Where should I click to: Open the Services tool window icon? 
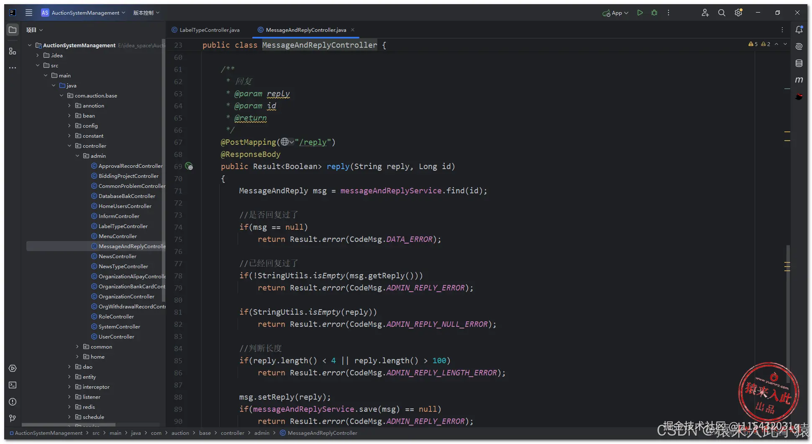[x=13, y=368]
